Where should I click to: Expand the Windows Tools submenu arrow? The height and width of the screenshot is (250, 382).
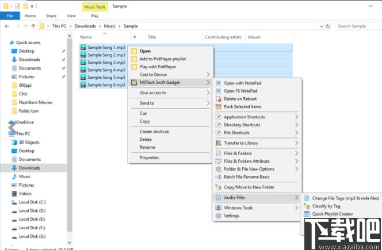tap(297, 208)
